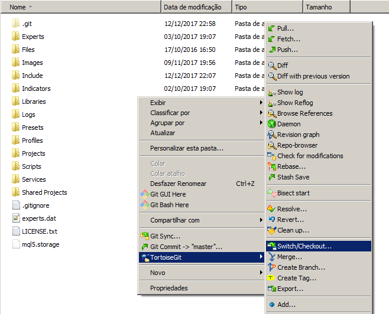Click the Bisect start icon
The image size is (389, 314).
click(x=272, y=193)
